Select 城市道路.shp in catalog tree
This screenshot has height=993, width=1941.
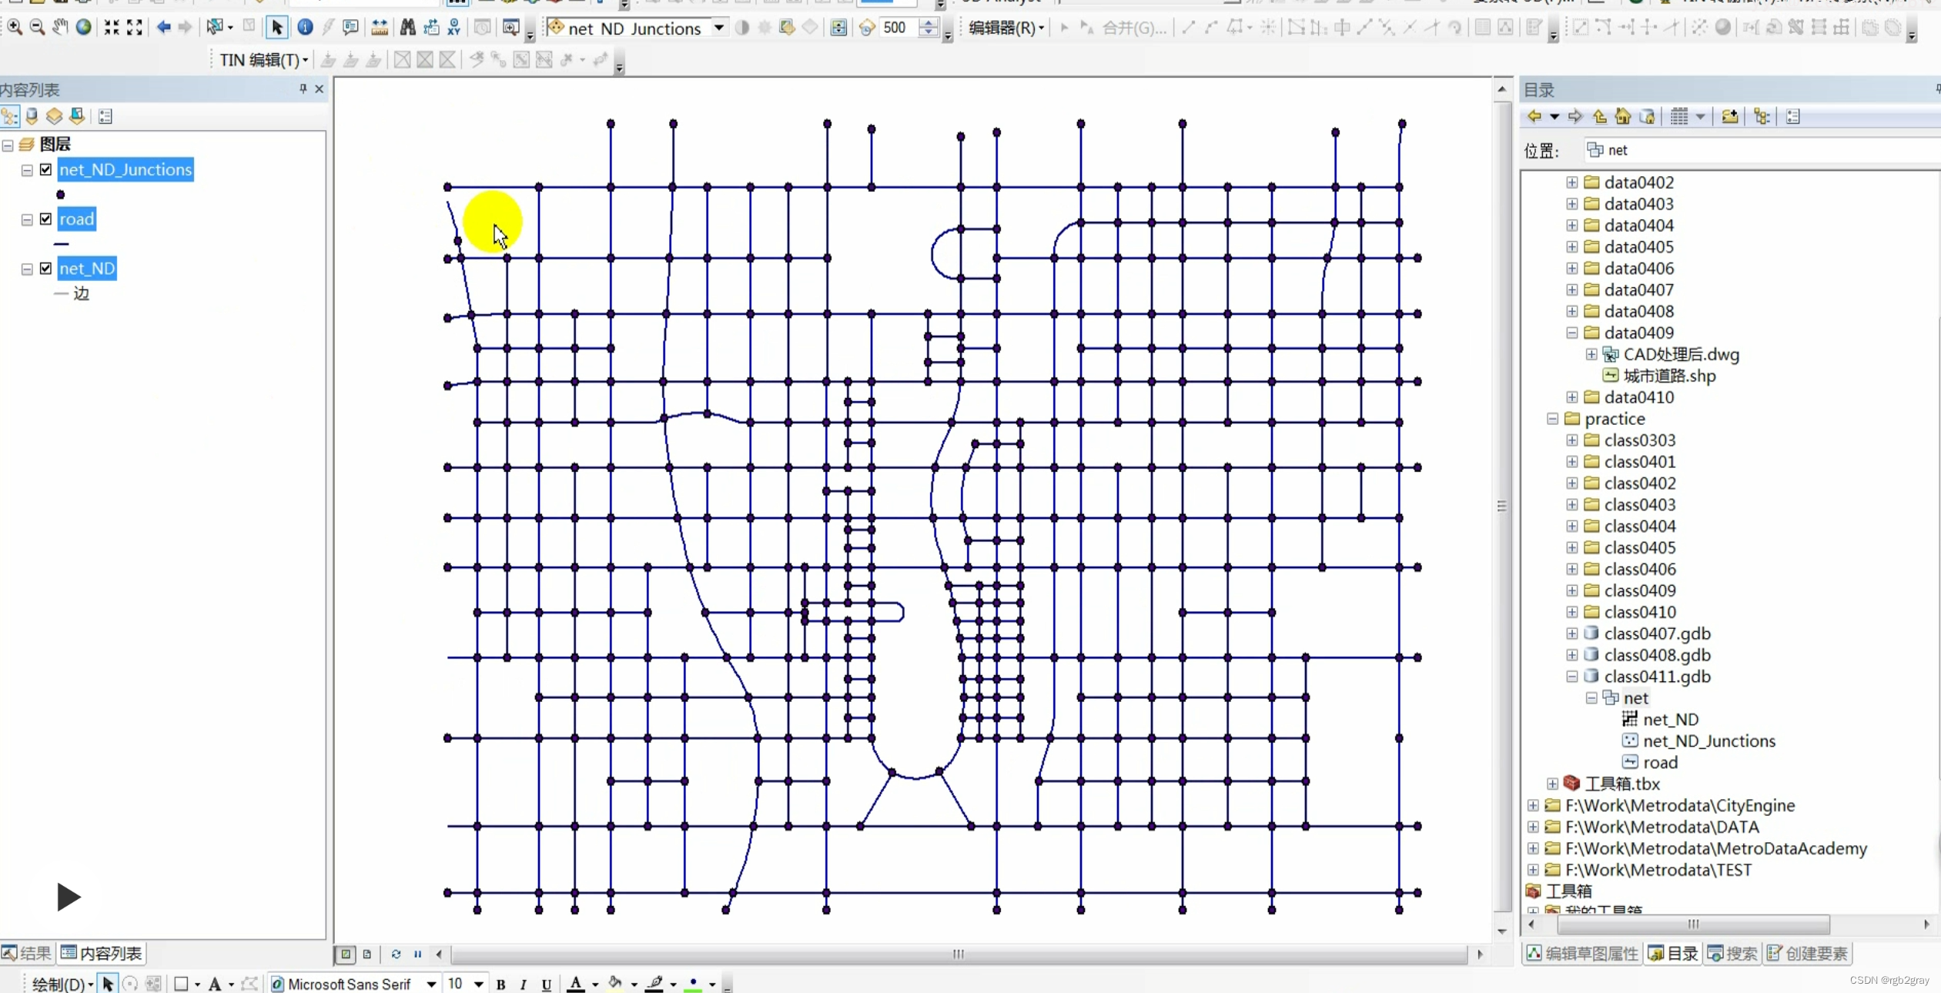[1668, 376]
